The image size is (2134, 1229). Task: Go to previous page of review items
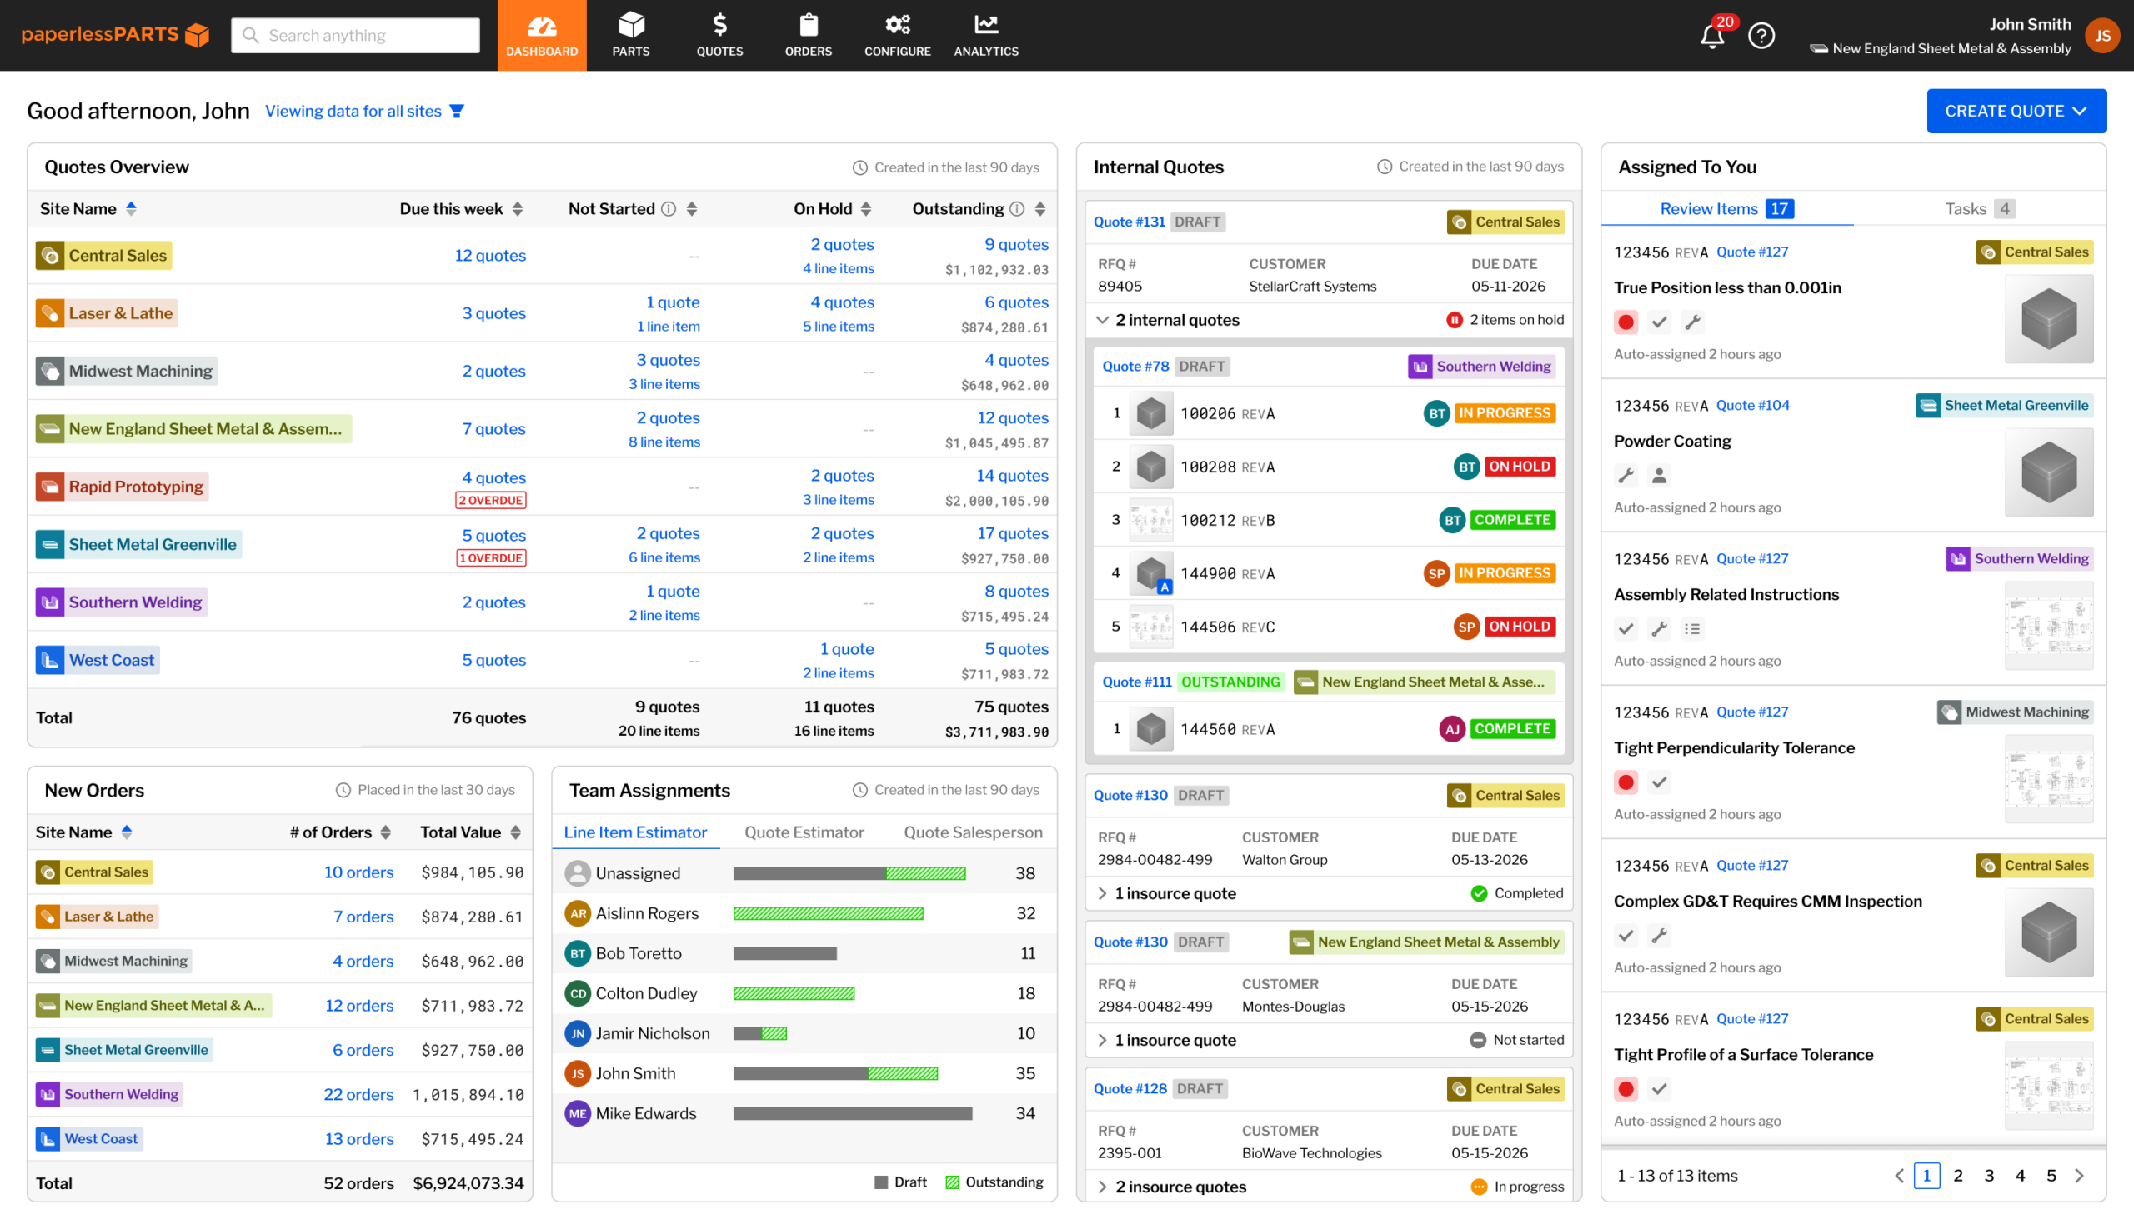[x=1899, y=1176]
